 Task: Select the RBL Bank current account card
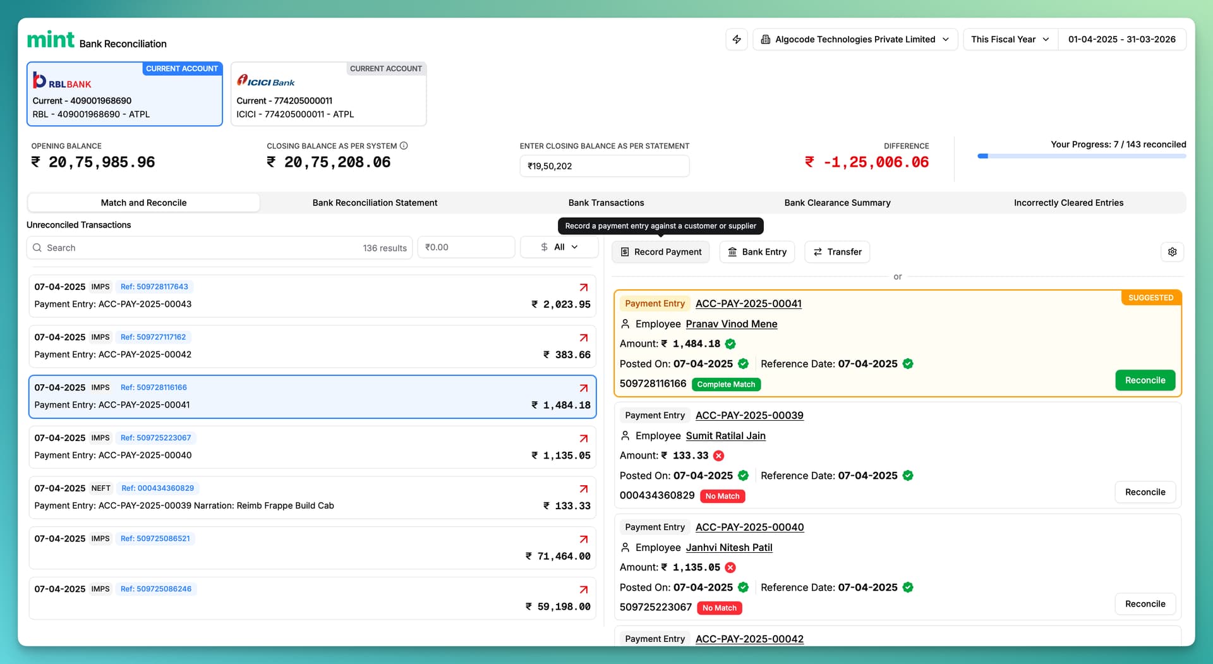(x=124, y=94)
